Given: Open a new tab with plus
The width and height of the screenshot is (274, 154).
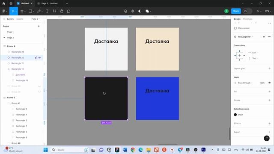Looking at the screenshot, I should coord(67,3).
